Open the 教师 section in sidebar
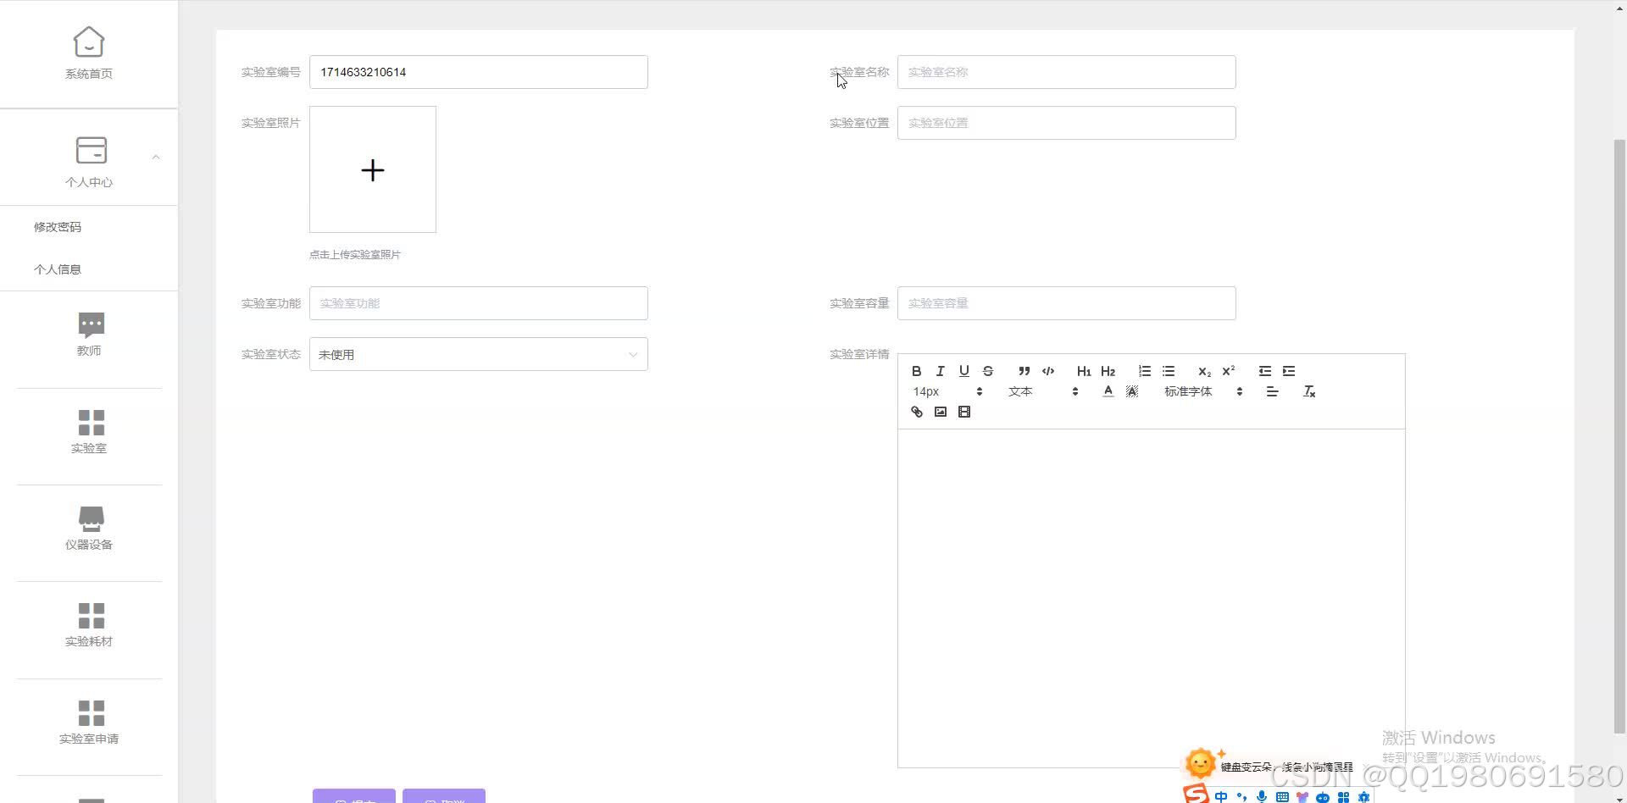This screenshot has height=803, width=1627. 89,335
